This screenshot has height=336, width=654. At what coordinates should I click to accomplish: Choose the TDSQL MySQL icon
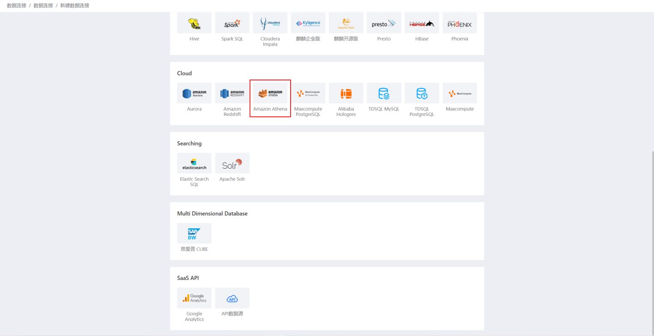pos(384,93)
